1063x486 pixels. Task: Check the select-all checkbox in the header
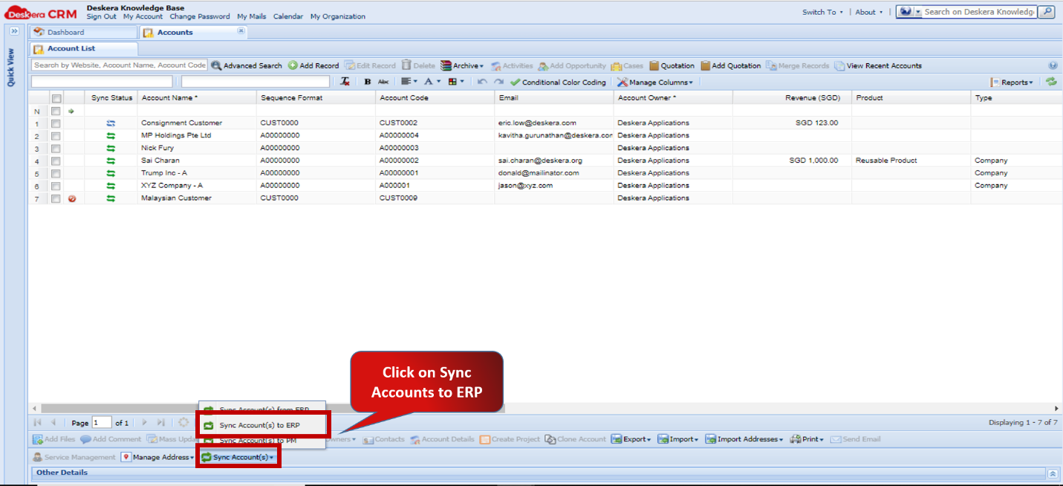(x=56, y=97)
